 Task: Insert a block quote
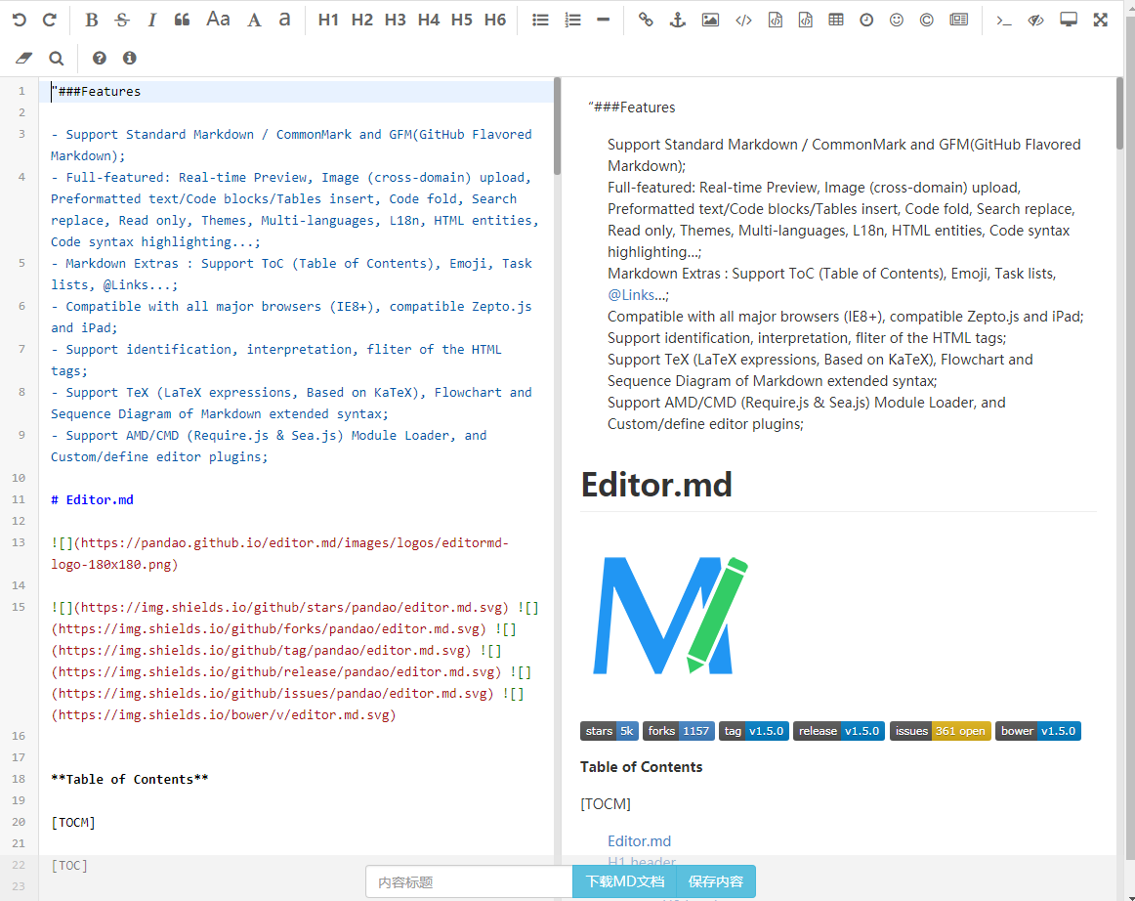coord(183,20)
